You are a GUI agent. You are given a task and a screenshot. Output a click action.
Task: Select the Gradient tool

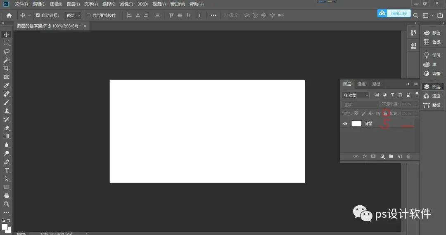point(7,136)
